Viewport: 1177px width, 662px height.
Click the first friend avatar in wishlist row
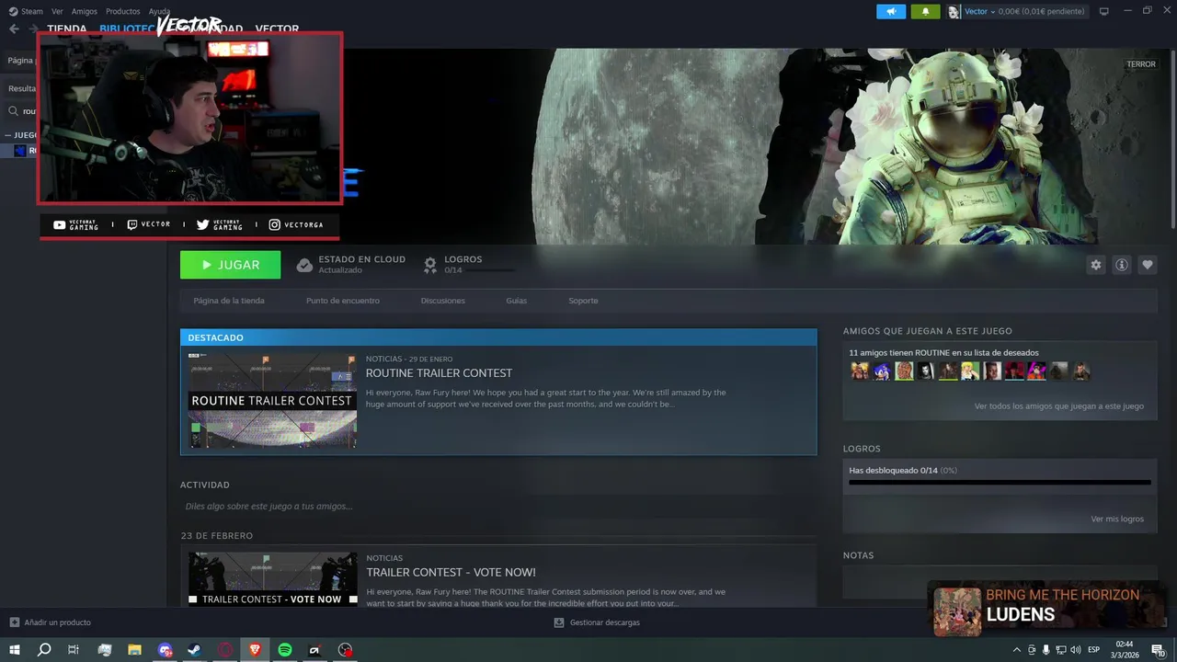coord(860,371)
